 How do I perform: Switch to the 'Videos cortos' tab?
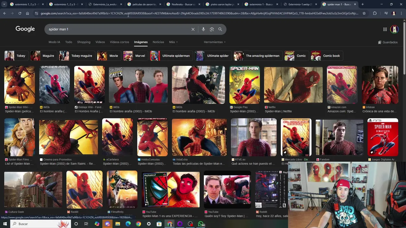[x=119, y=42]
